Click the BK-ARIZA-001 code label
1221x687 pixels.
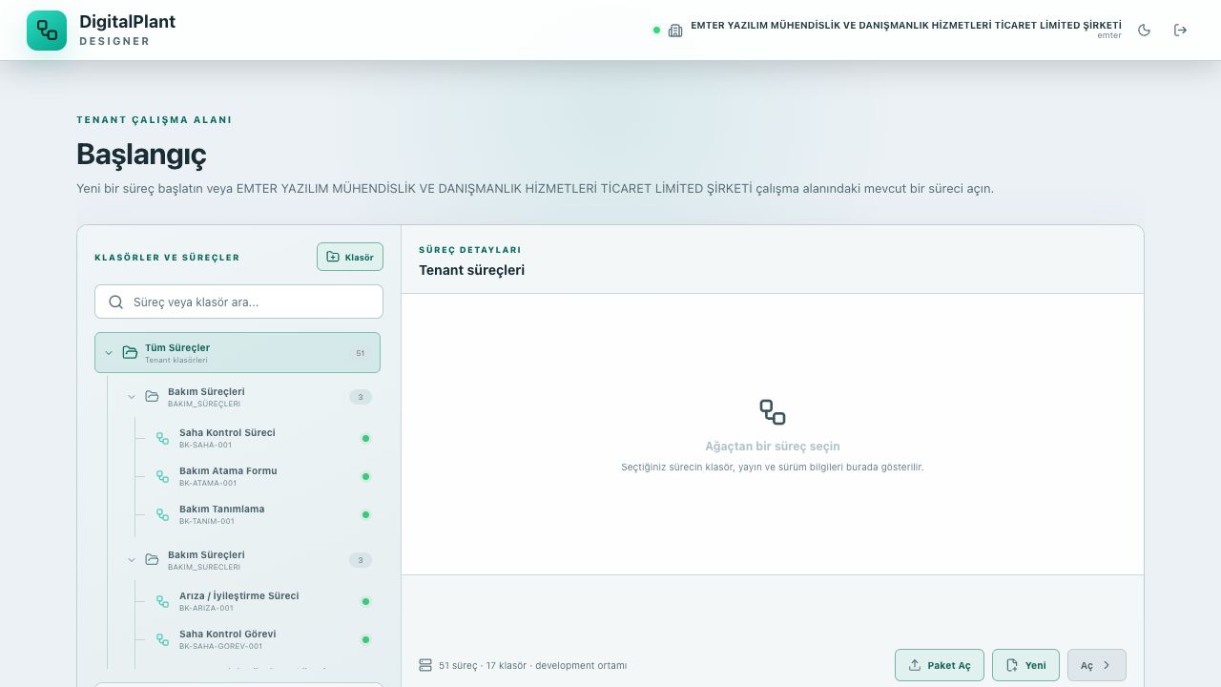coord(206,608)
